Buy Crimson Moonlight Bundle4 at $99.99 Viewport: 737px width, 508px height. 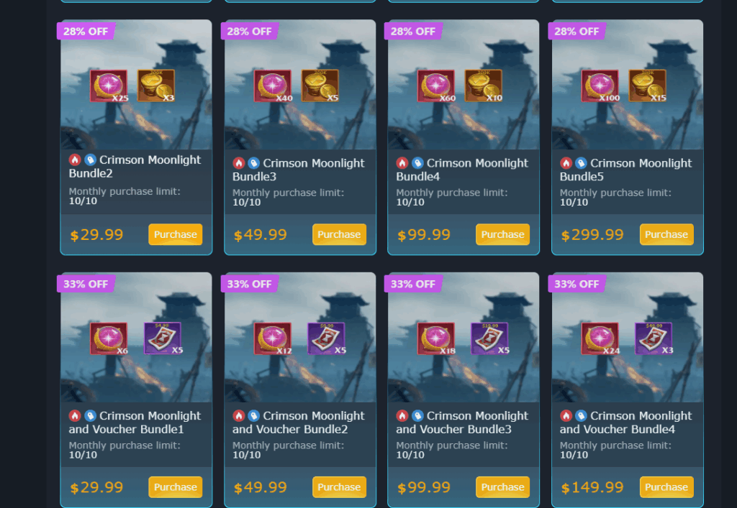502,234
